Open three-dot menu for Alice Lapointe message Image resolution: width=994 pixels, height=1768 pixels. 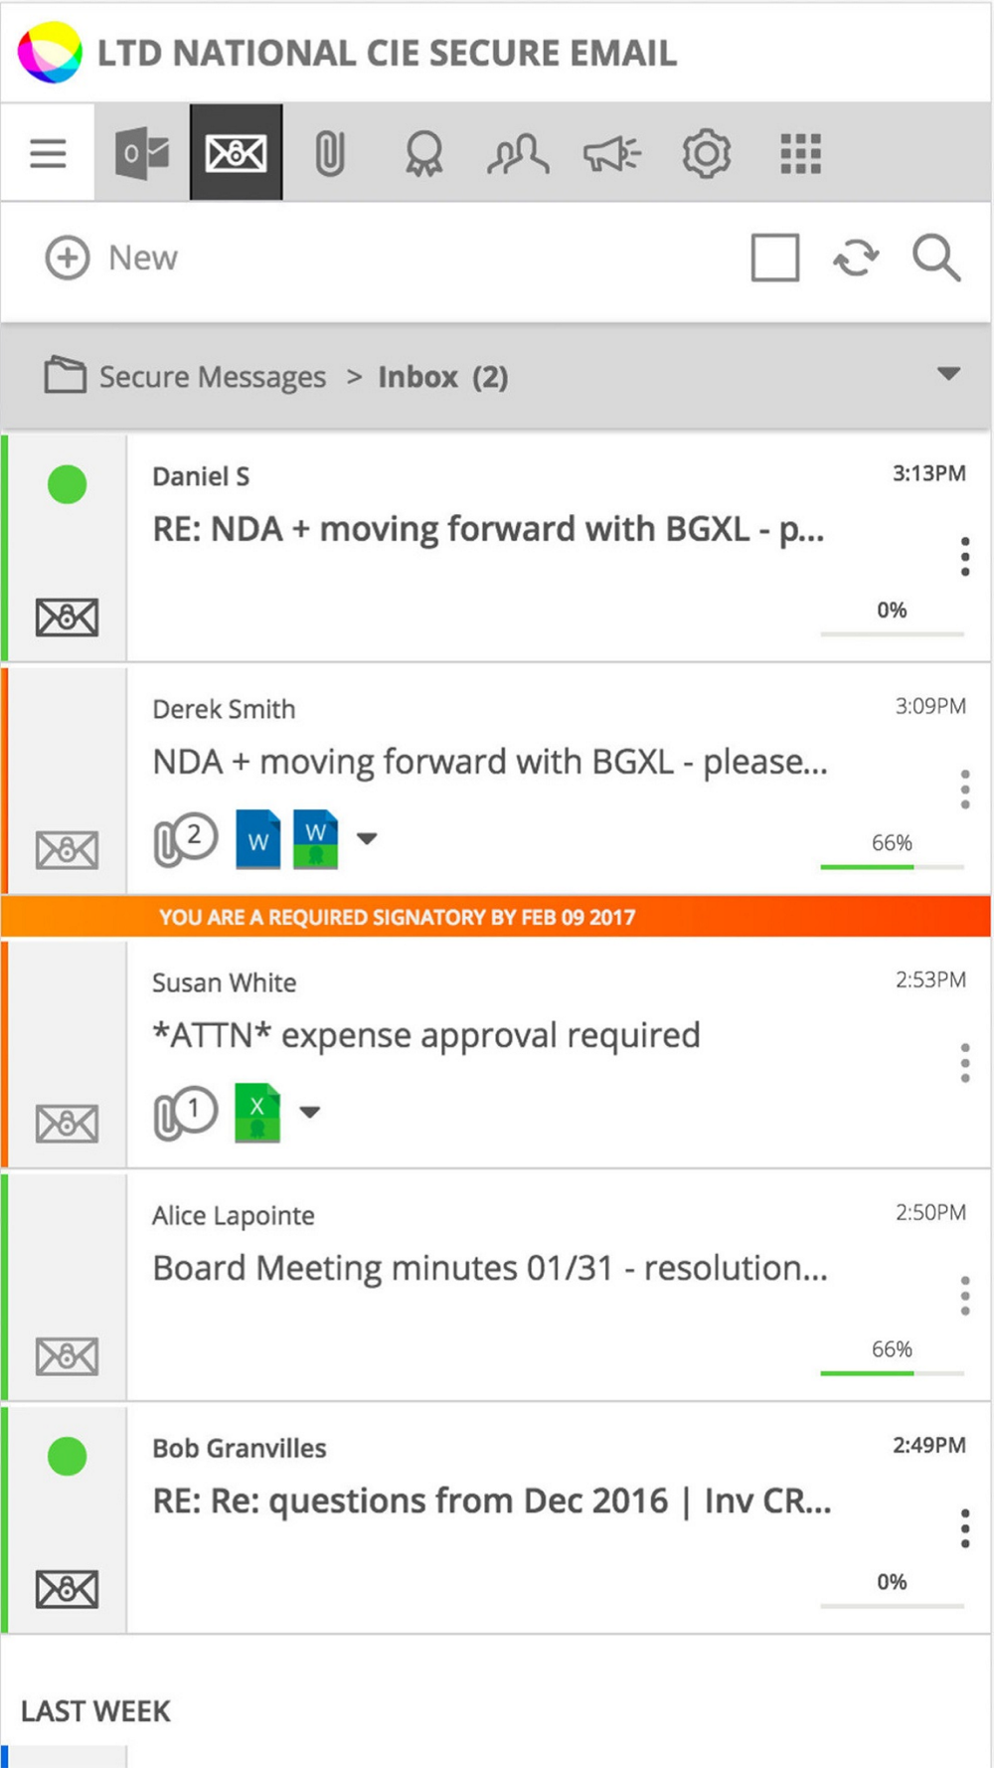(965, 1296)
